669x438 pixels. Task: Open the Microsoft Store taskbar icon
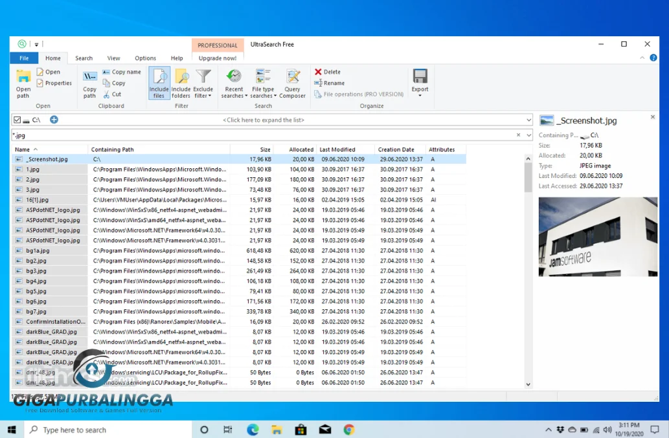point(300,430)
